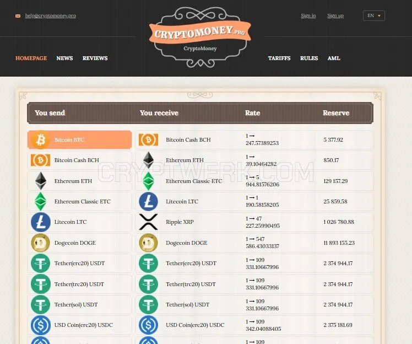Open the Reviews menu item
Viewport: 412px width, 344px height.
point(95,58)
